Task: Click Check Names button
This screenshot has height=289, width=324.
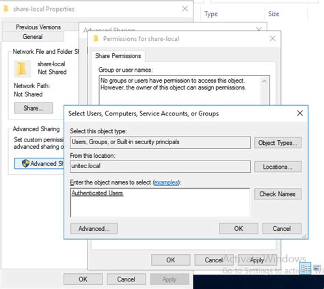Action: pos(278,194)
